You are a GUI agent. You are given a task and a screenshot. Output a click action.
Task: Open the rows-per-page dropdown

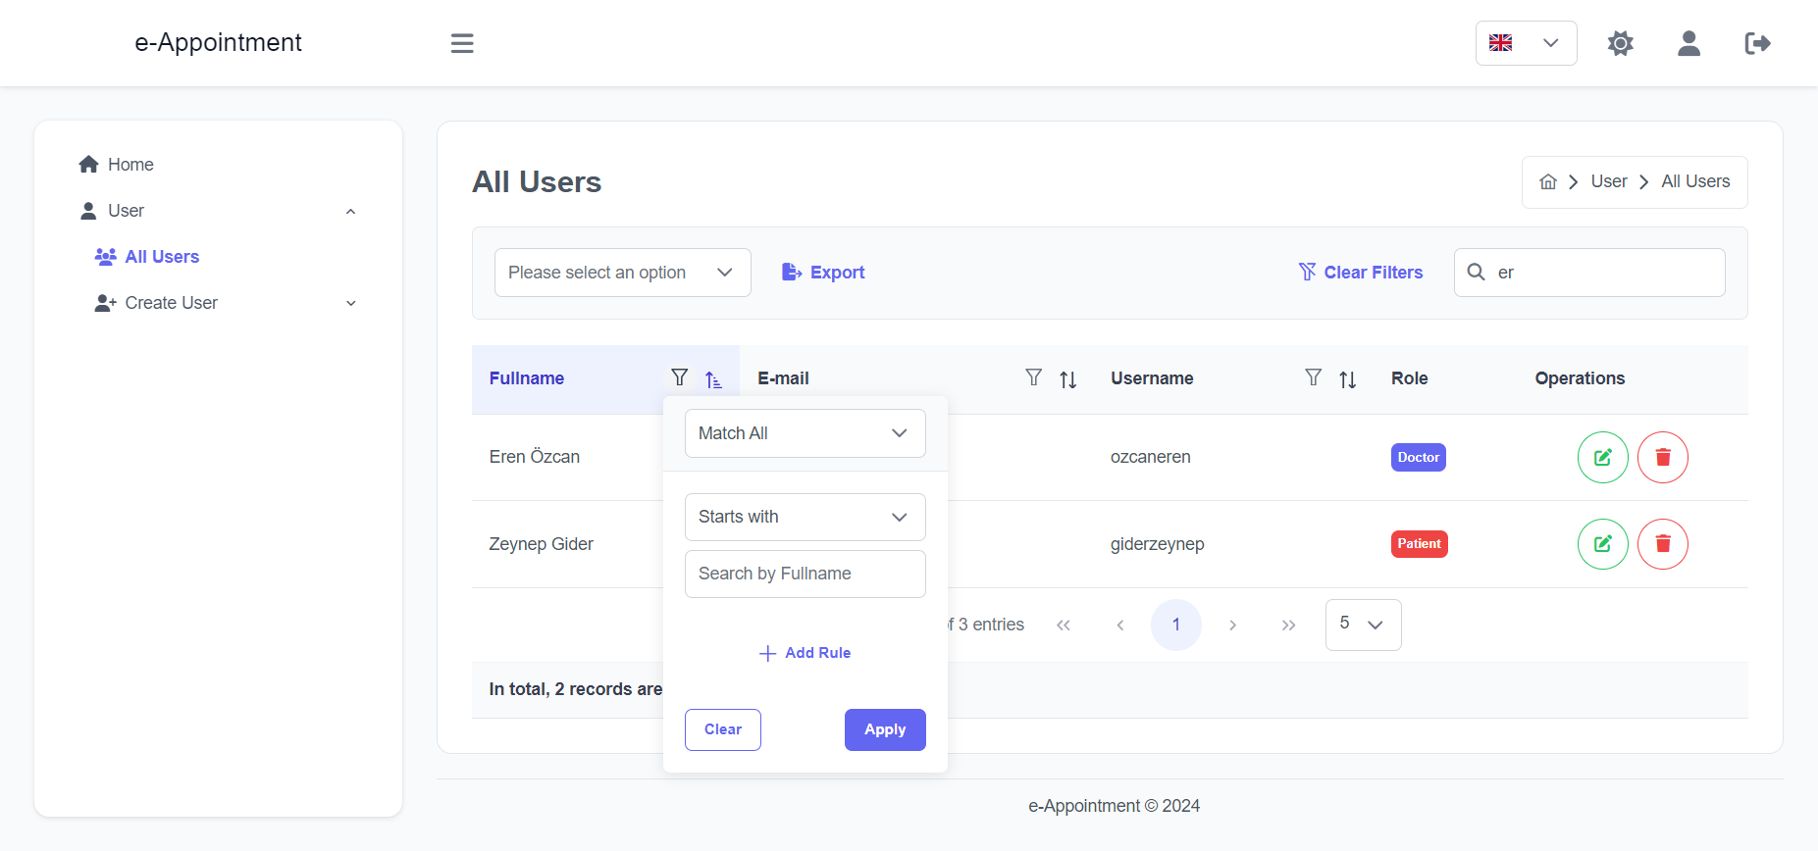tap(1363, 625)
